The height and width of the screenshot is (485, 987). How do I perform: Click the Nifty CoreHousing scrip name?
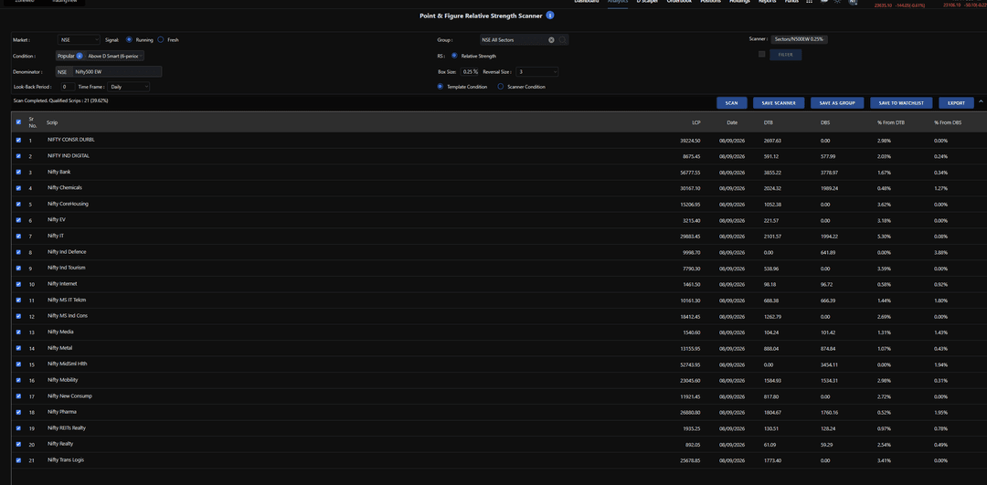[x=68, y=204]
